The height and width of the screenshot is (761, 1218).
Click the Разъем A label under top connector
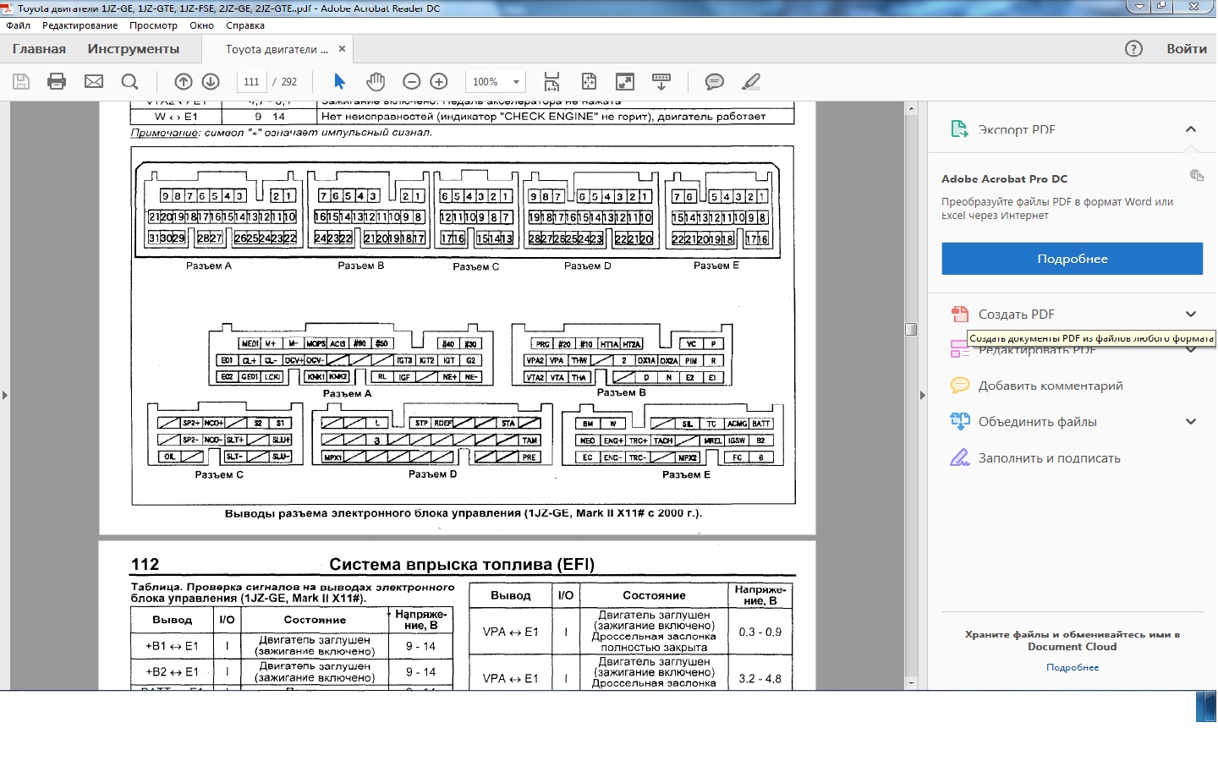[209, 266]
